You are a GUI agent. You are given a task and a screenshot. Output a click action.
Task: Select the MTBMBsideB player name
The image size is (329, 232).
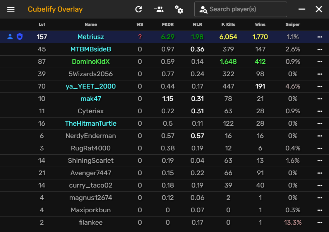(x=91, y=49)
